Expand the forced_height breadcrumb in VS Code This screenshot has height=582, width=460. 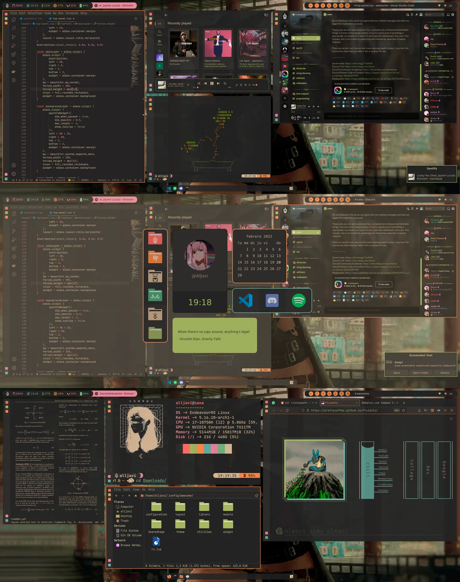(x=106, y=24)
